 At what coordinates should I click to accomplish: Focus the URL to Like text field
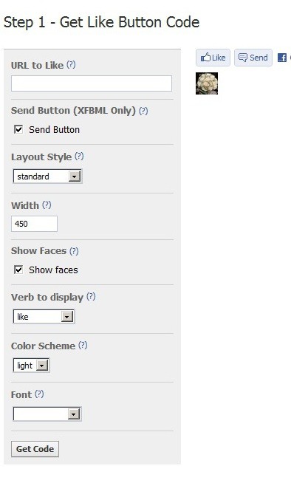92,83
